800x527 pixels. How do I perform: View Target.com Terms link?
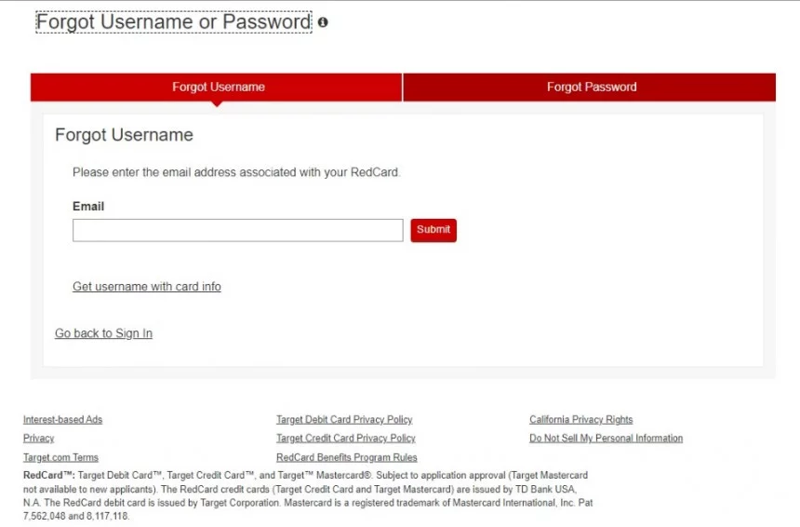coord(60,457)
